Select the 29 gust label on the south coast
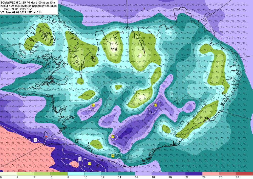 pos(113,156)
